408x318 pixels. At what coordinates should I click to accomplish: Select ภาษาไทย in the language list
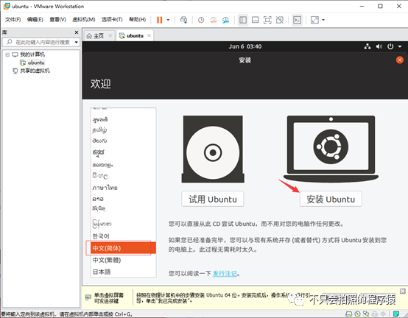click(x=123, y=188)
